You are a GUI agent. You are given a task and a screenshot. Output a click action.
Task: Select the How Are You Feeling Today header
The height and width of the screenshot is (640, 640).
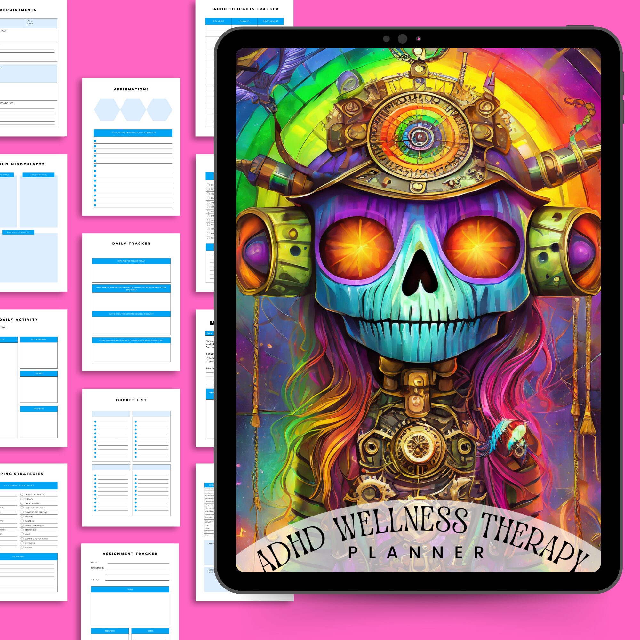coord(131,261)
